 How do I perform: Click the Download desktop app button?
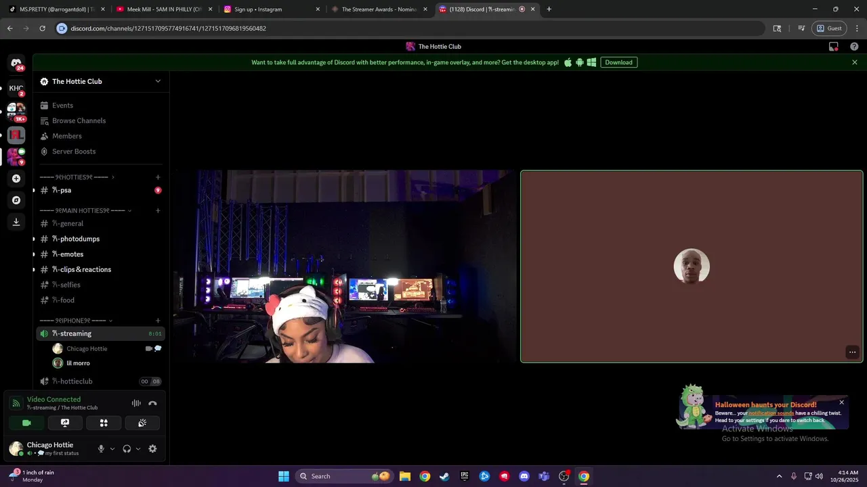coord(618,62)
